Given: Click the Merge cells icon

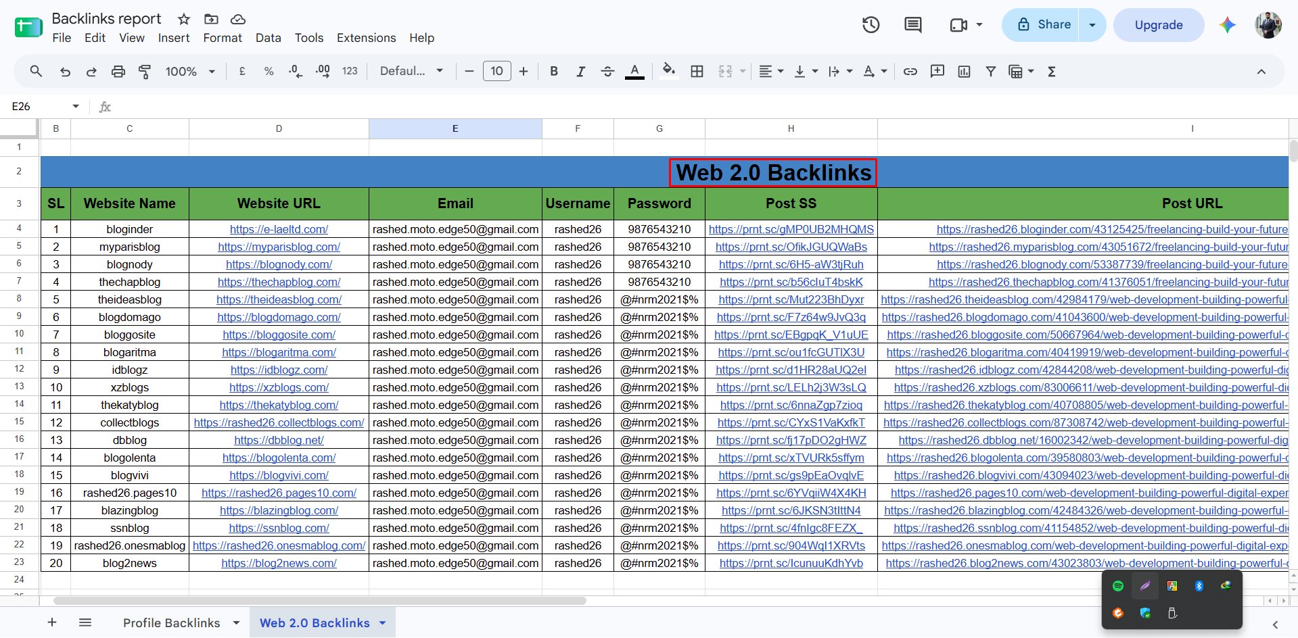Looking at the screenshot, I should (x=726, y=71).
